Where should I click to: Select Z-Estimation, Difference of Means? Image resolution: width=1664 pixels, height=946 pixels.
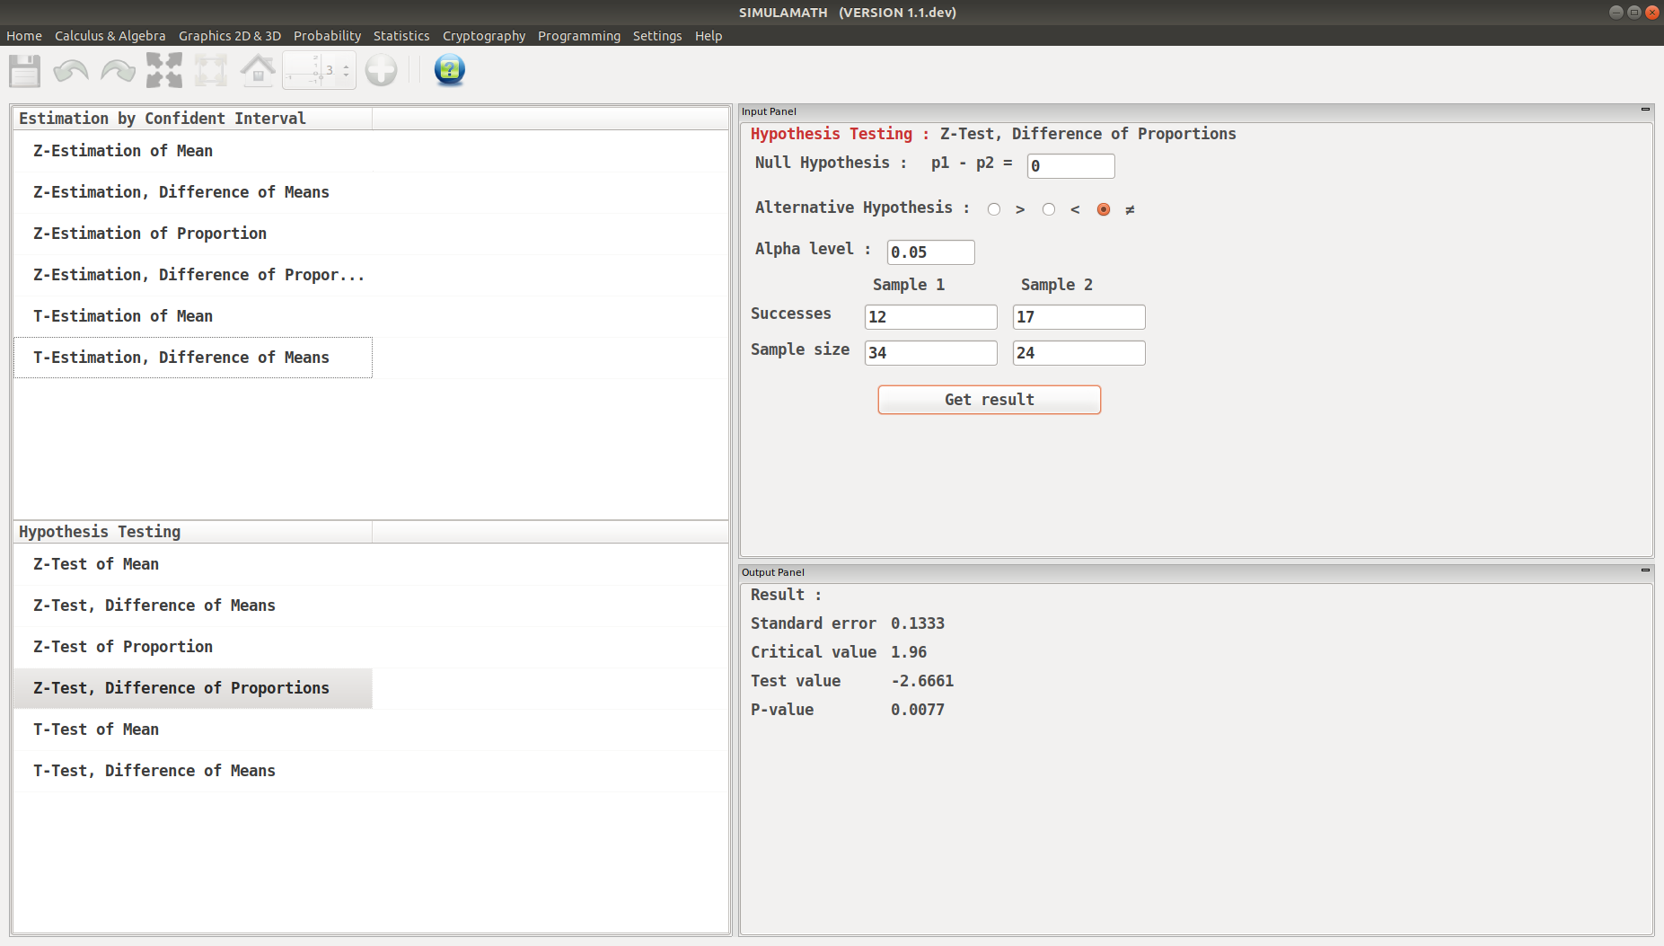tap(192, 192)
